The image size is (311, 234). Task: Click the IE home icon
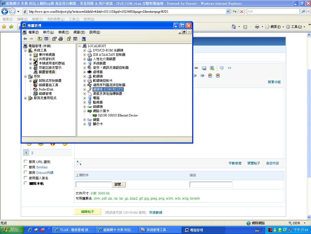point(234,27)
